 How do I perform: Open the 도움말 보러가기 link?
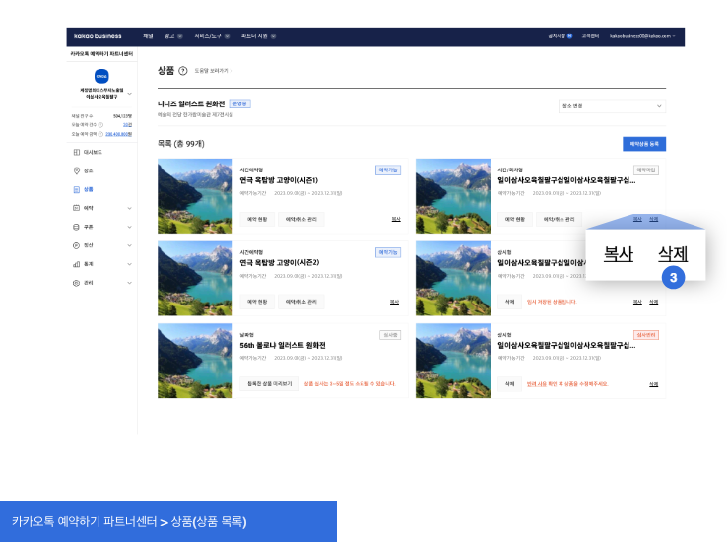(212, 71)
